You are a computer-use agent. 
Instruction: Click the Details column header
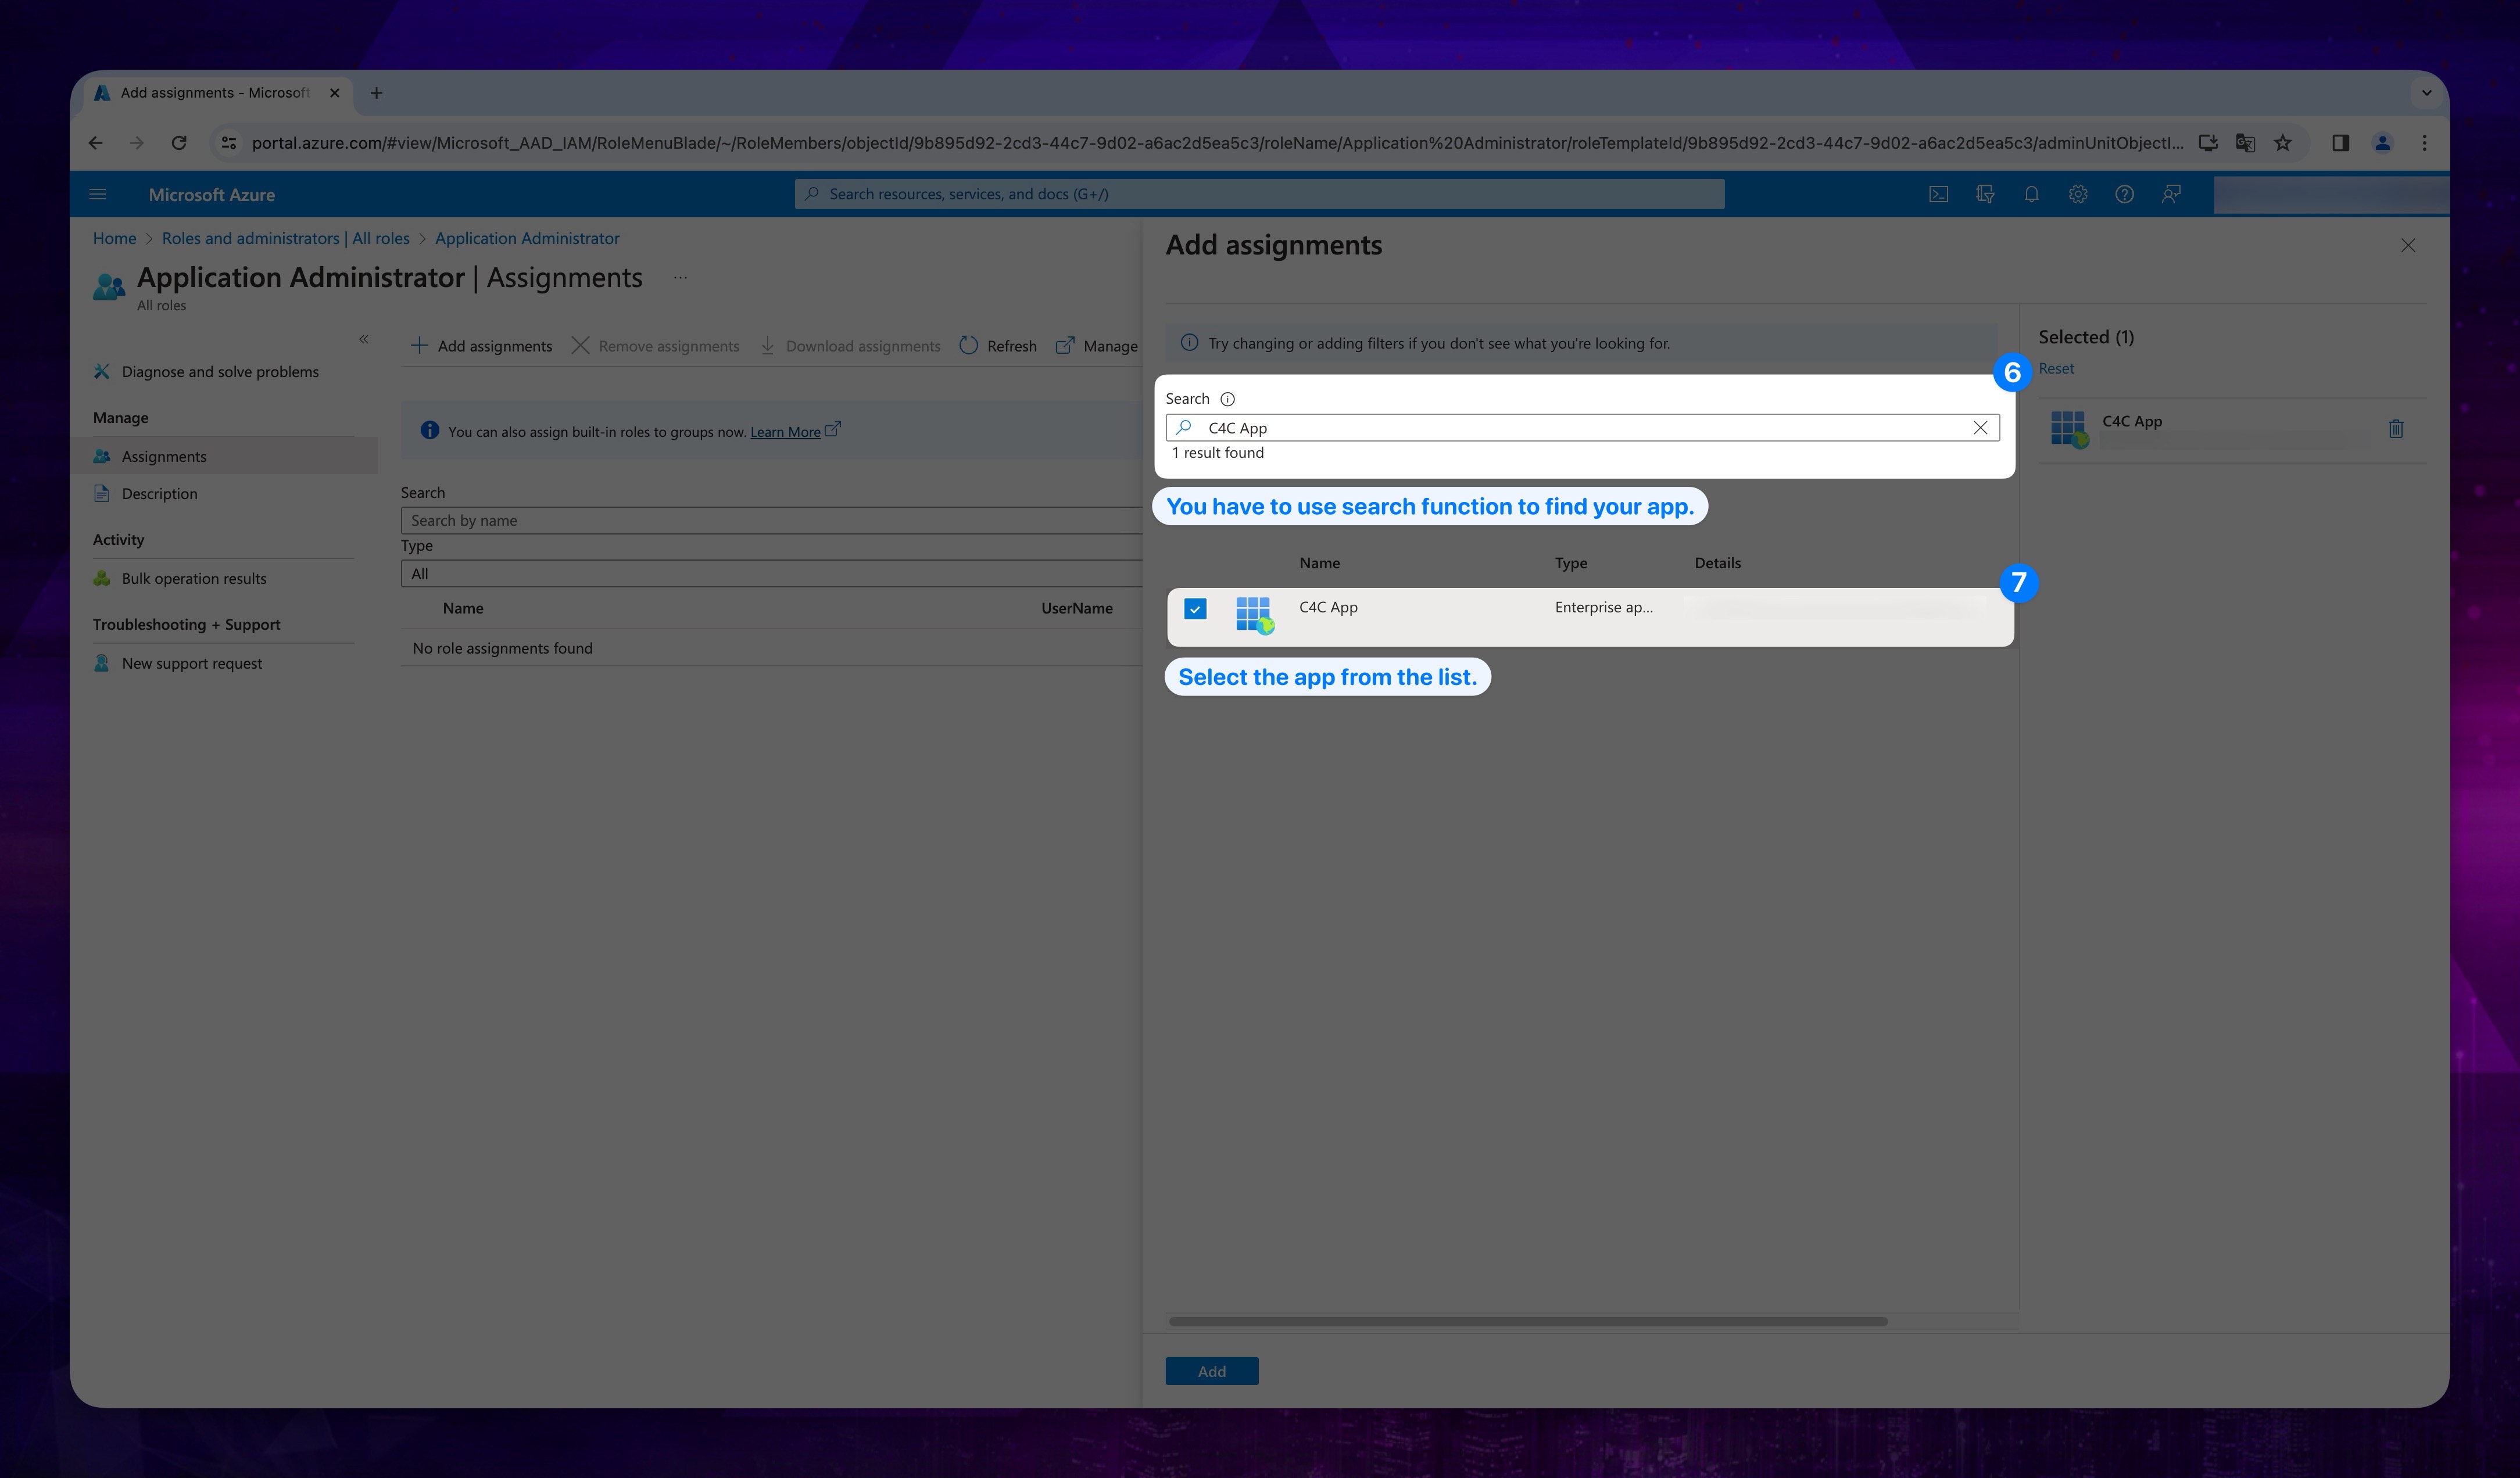point(1717,564)
